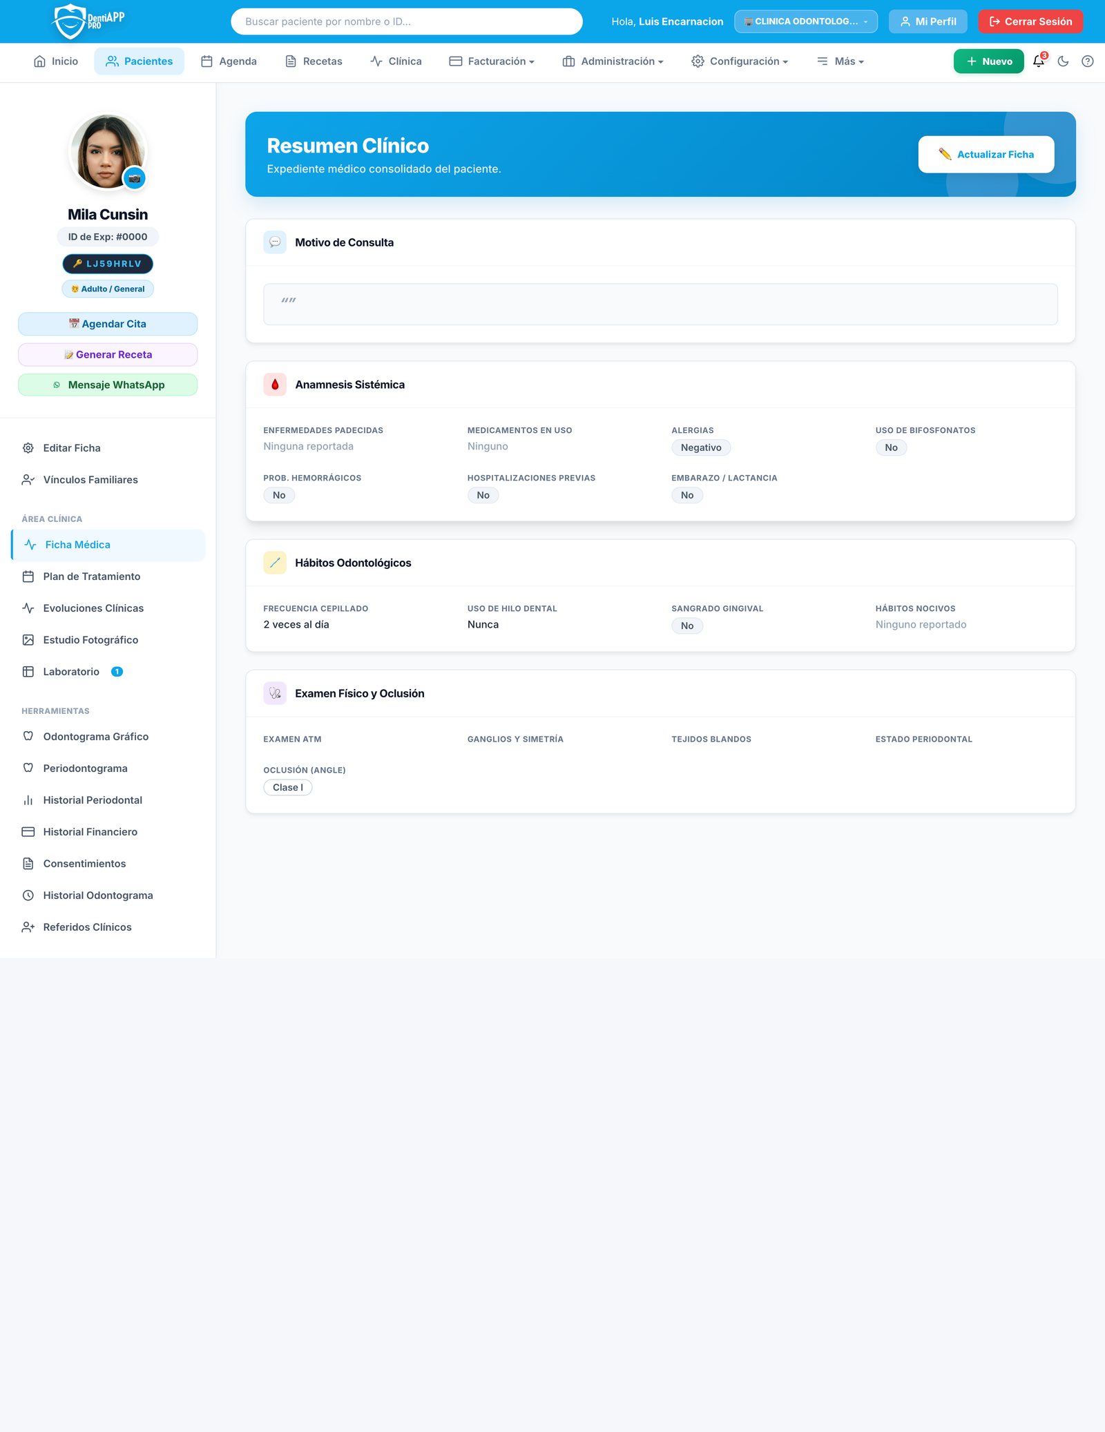
Task: Toggle dark mode moon icon
Action: point(1064,61)
